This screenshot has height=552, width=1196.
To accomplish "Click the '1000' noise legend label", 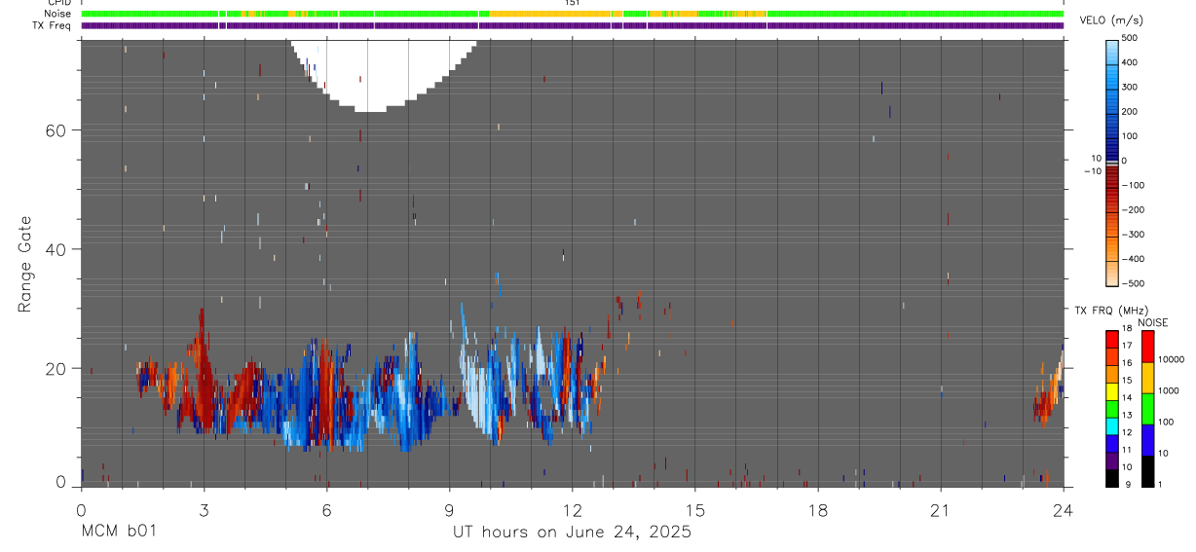I will click(1168, 391).
